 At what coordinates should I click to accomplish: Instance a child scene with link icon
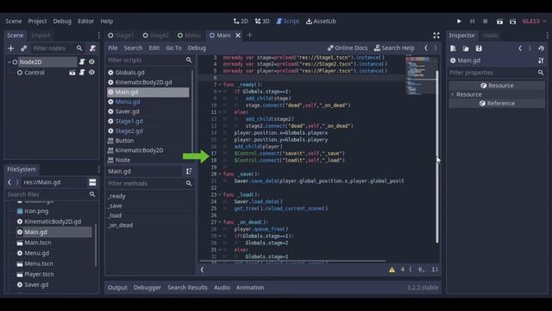coord(23,48)
